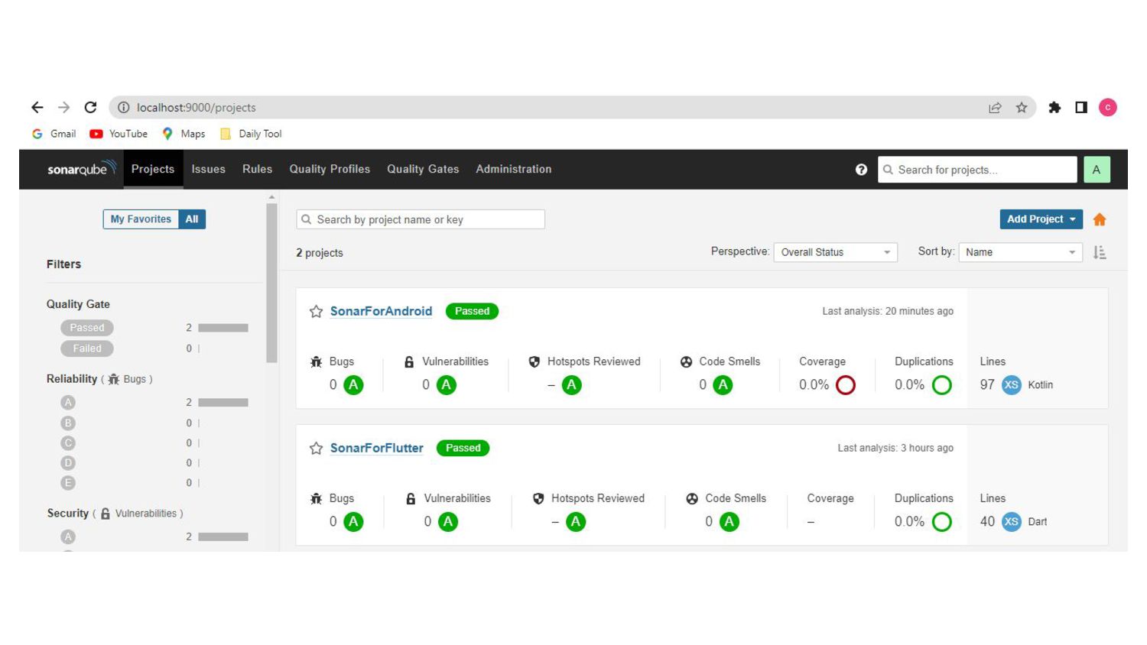Open the SonarForAndroid project link
1147x645 pixels.
[381, 311]
